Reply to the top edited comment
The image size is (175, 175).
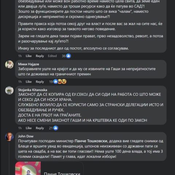tap(40, 56)
